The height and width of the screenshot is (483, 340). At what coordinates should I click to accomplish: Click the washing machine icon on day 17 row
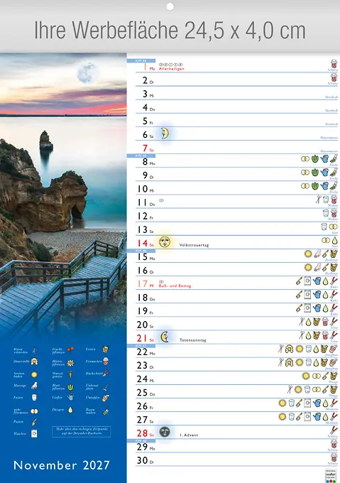(307, 281)
